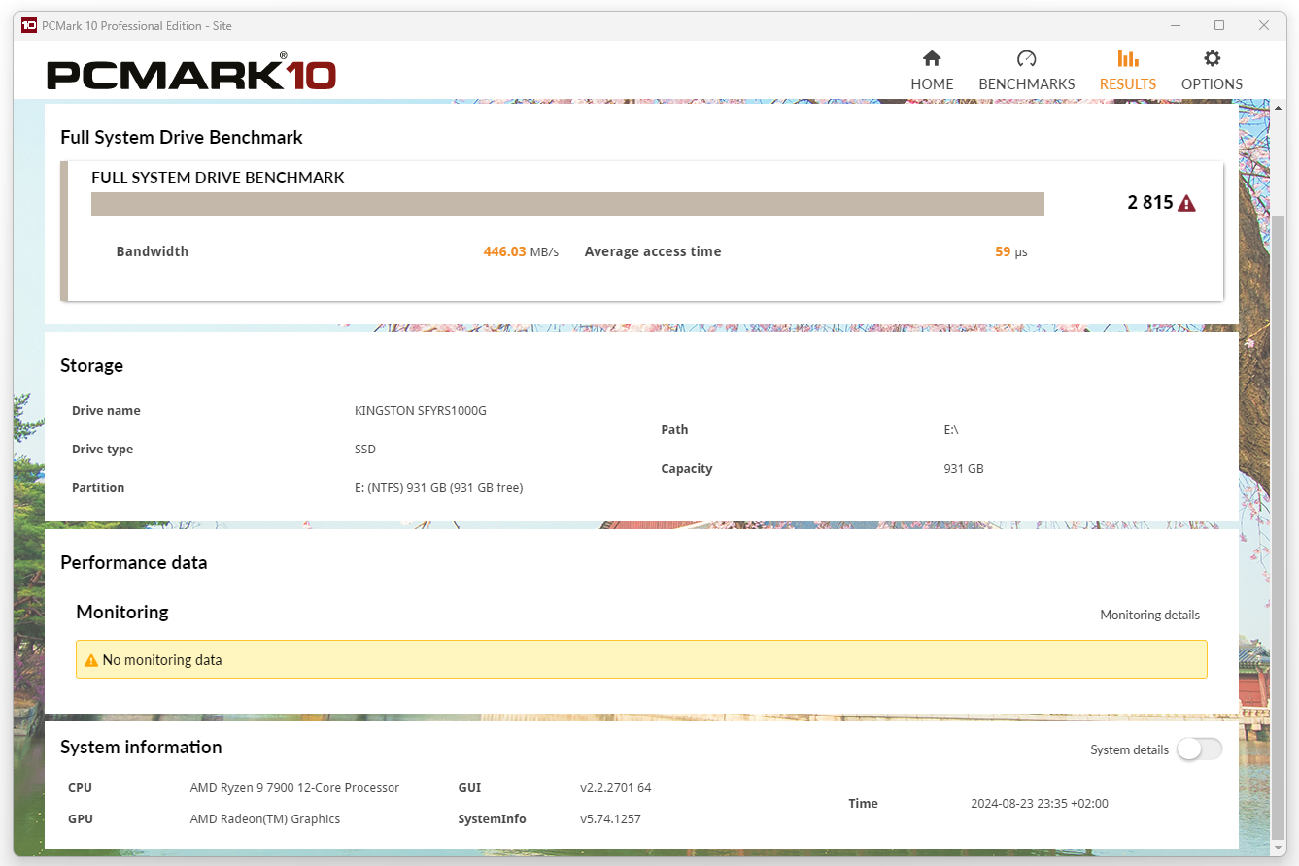Screen dimensions: 1299x866
Task: Click the Time value 2024-08-23 23:35
Action: [x=1040, y=804]
